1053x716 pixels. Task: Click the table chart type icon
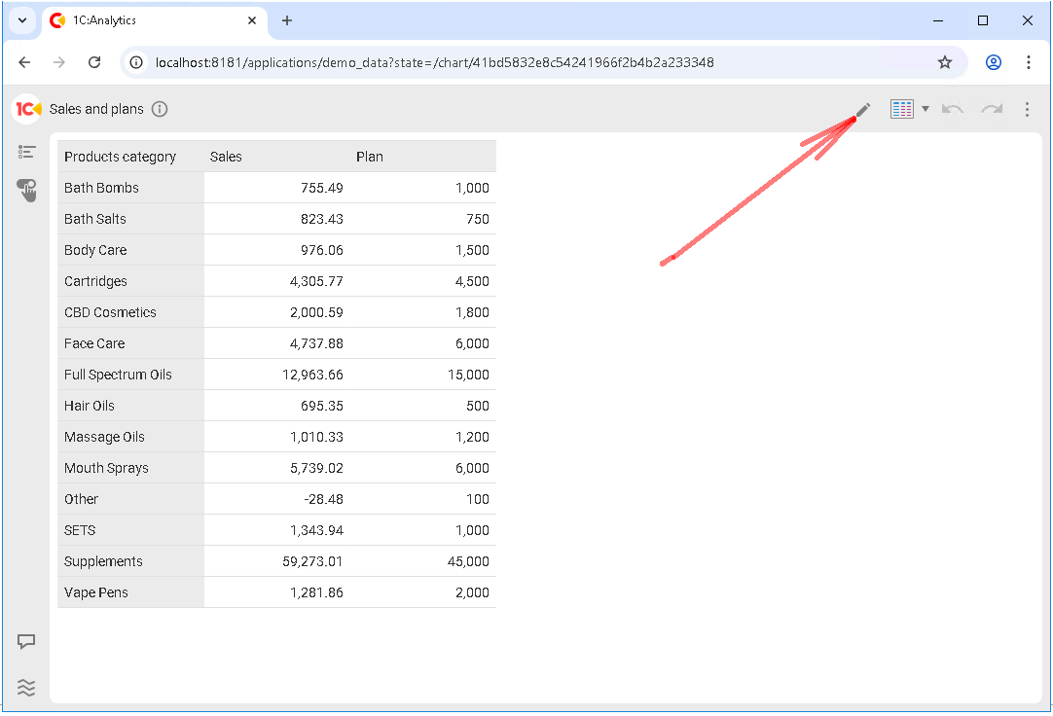tap(901, 109)
